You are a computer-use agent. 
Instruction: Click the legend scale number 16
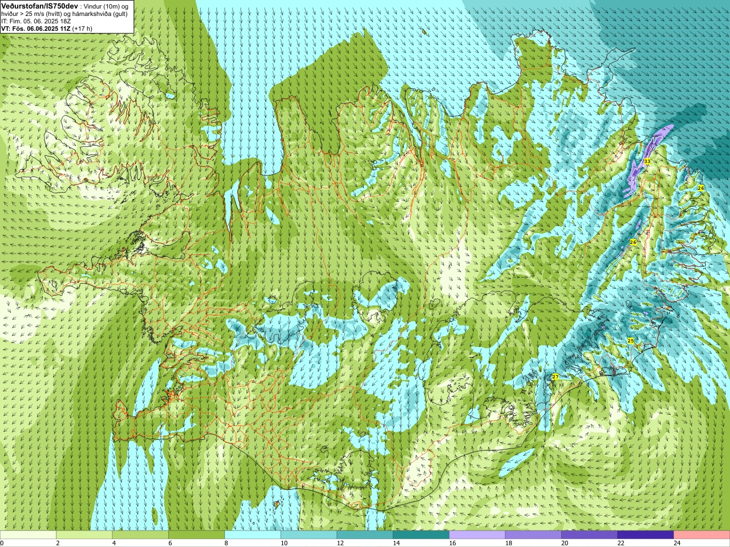click(x=452, y=543)
